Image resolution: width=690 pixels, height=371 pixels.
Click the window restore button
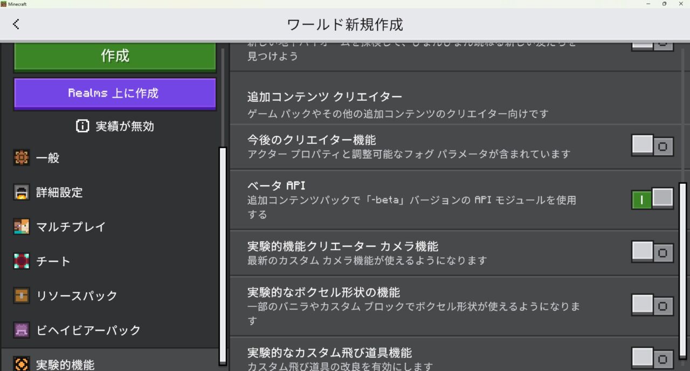pos(664,4)
